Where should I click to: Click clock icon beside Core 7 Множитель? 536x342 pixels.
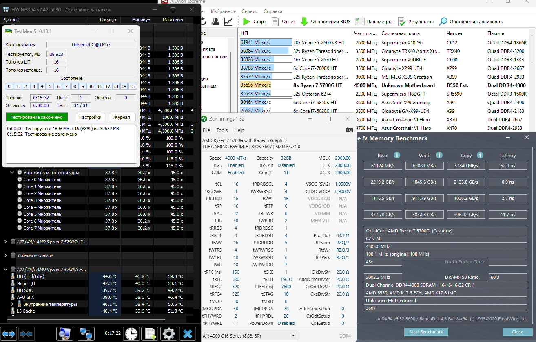(20, 228)
